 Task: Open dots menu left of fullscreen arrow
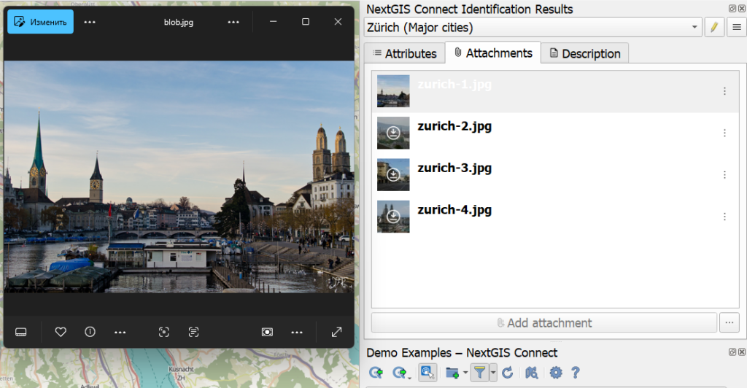(x=297, y=333)
